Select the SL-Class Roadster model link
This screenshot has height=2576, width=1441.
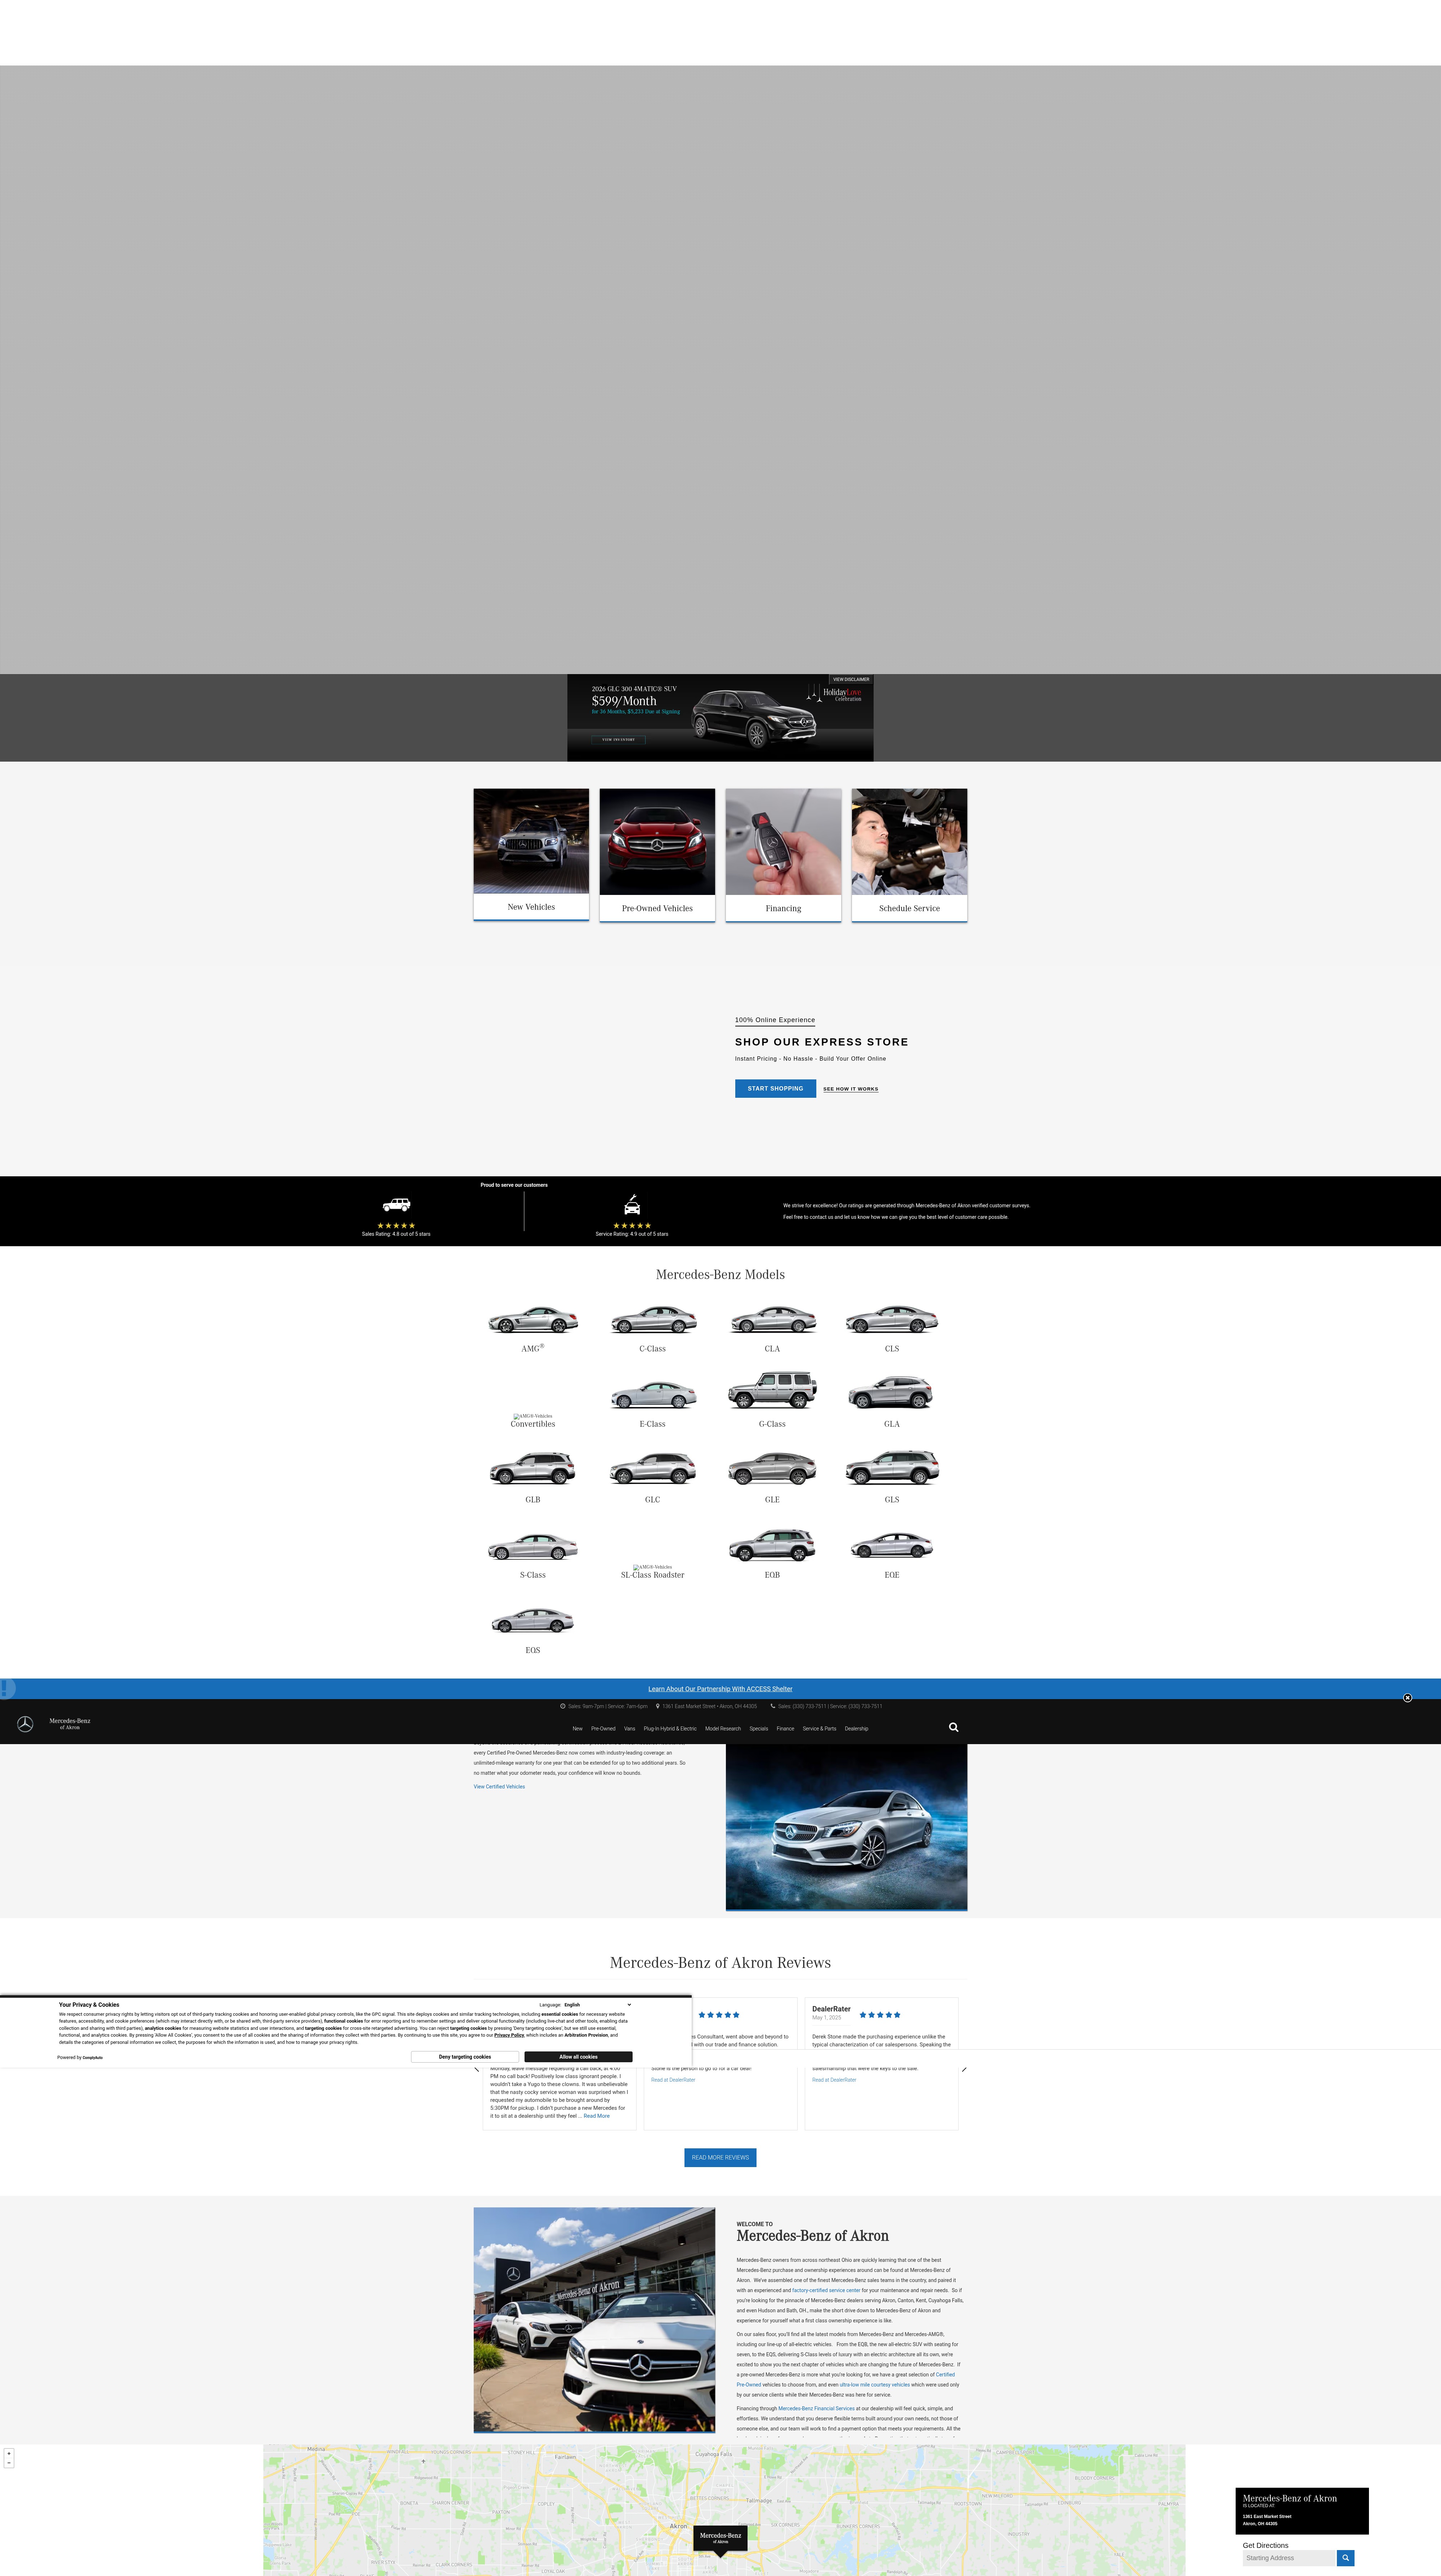(653, 1575)
